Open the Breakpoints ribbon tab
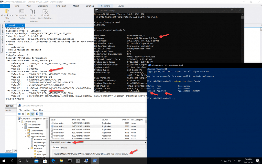This screenshot has height=164, width=262. tap(43, 6)
